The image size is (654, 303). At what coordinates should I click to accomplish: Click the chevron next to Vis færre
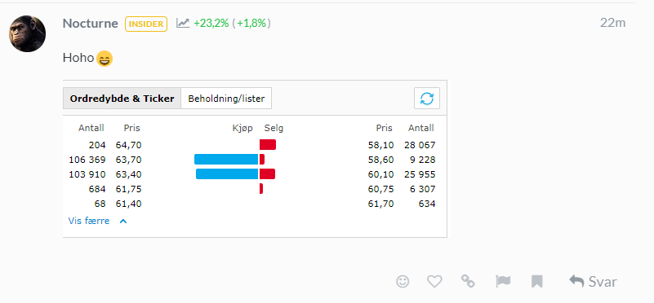tap(123, 222)
